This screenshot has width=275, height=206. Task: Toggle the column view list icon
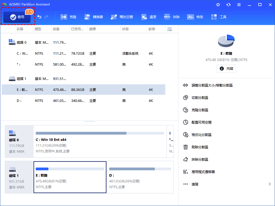coord(170,29)
